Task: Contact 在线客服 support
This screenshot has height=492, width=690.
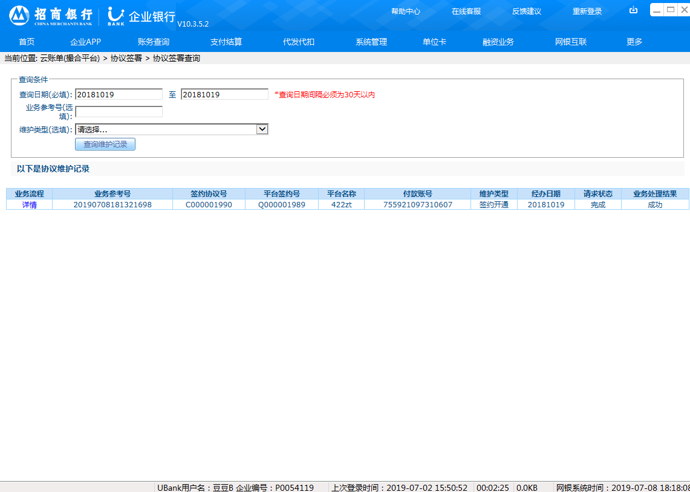Action: (x=466, y=11)
